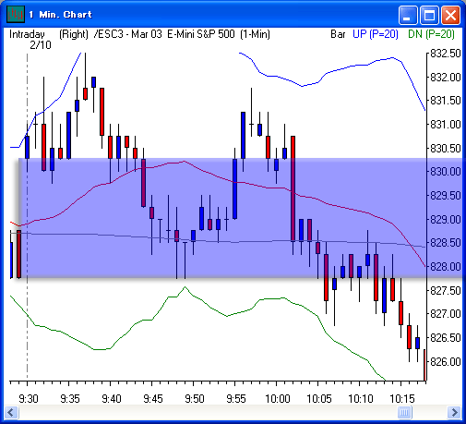Click the 832.00 price label

coord(446,77)
